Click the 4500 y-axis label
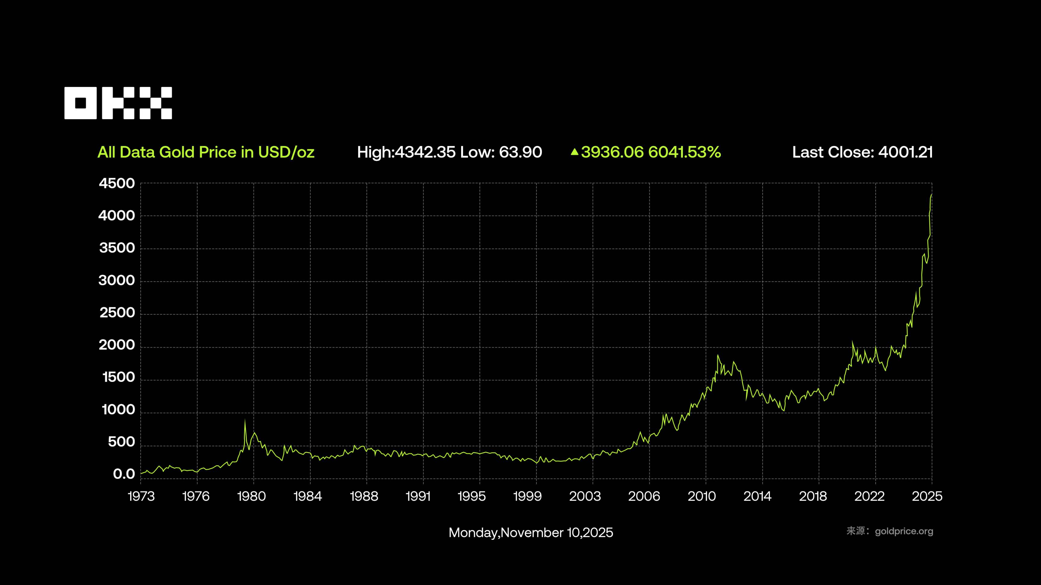Image resolution: width=1041 pixels, height=585 pixels. pyautogui.click(x=117, y=184)
